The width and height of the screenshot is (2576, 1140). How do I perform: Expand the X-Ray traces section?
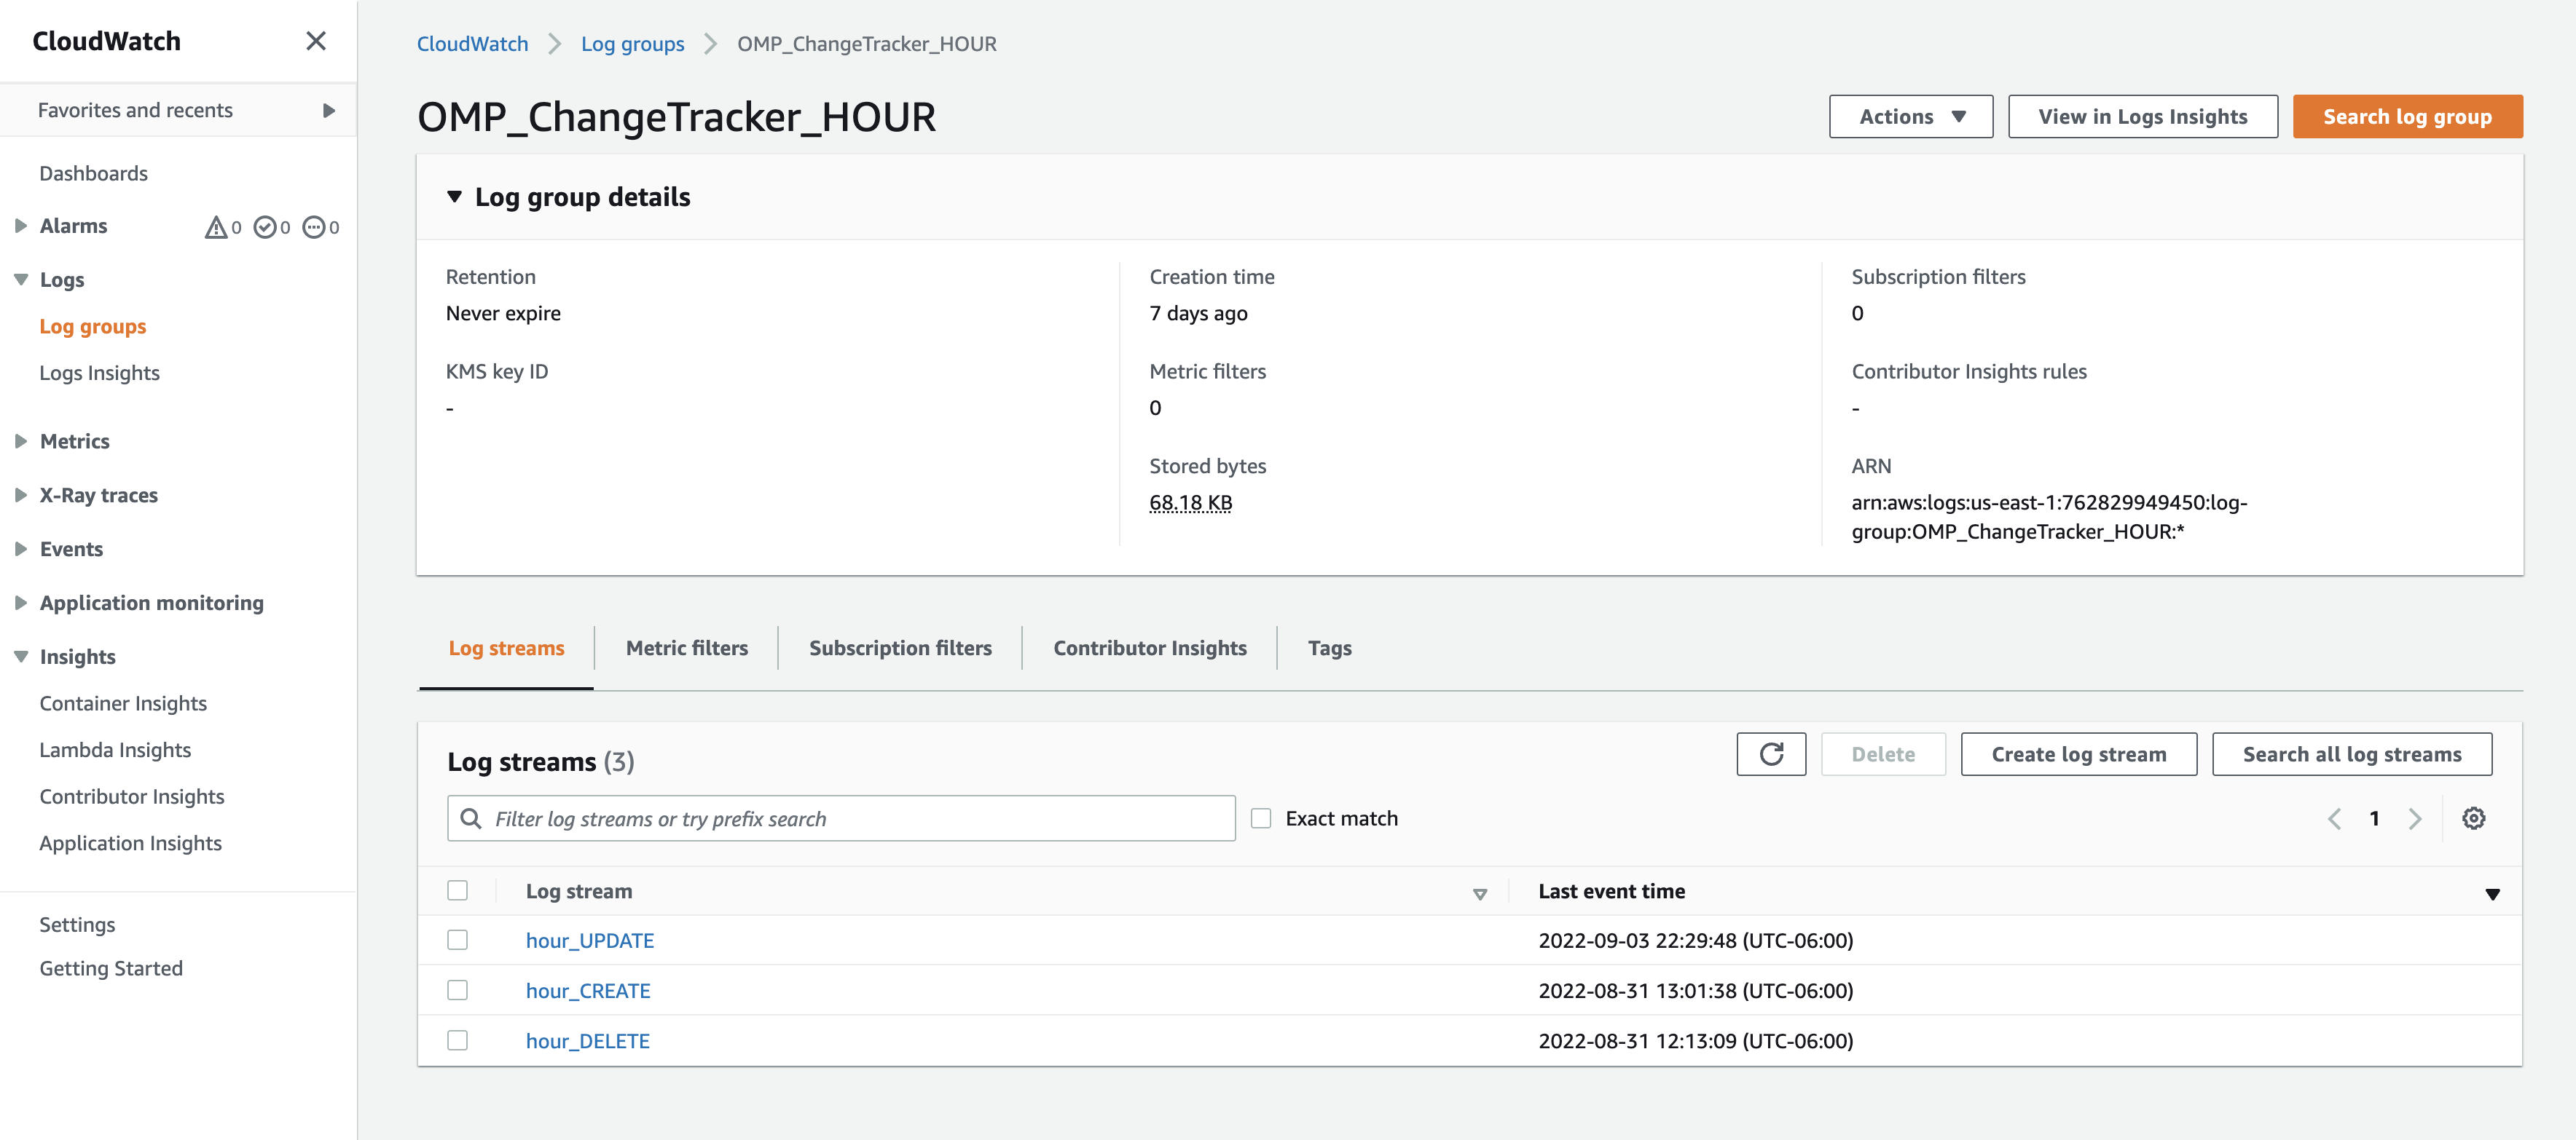point(20,494)
